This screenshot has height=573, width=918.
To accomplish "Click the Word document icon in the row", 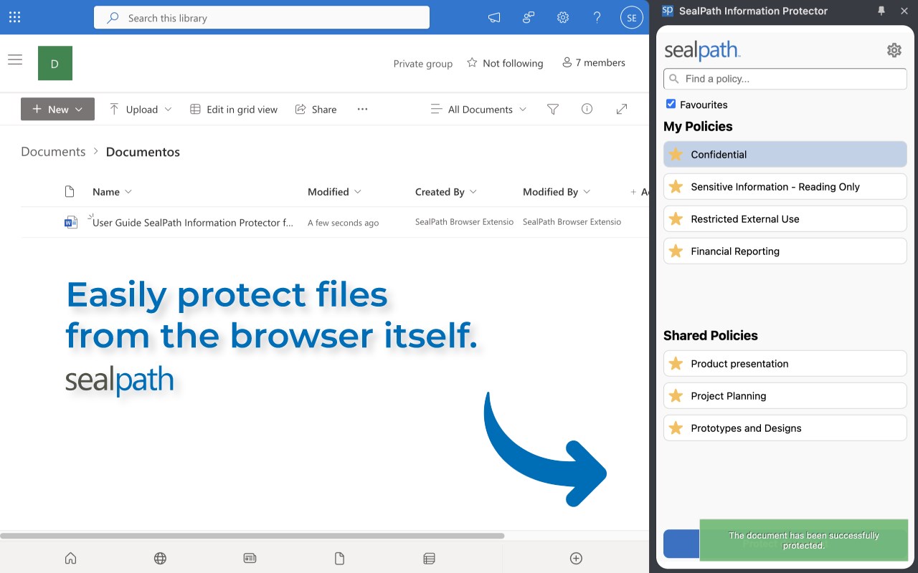I will (x=70, y=222).
